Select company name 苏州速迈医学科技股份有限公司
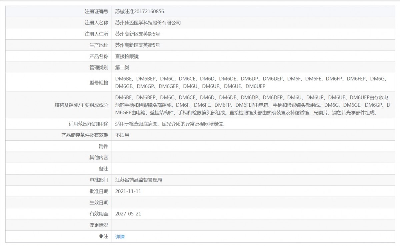Viewport: 400px width, 246px height. click(x=148, y=23)
